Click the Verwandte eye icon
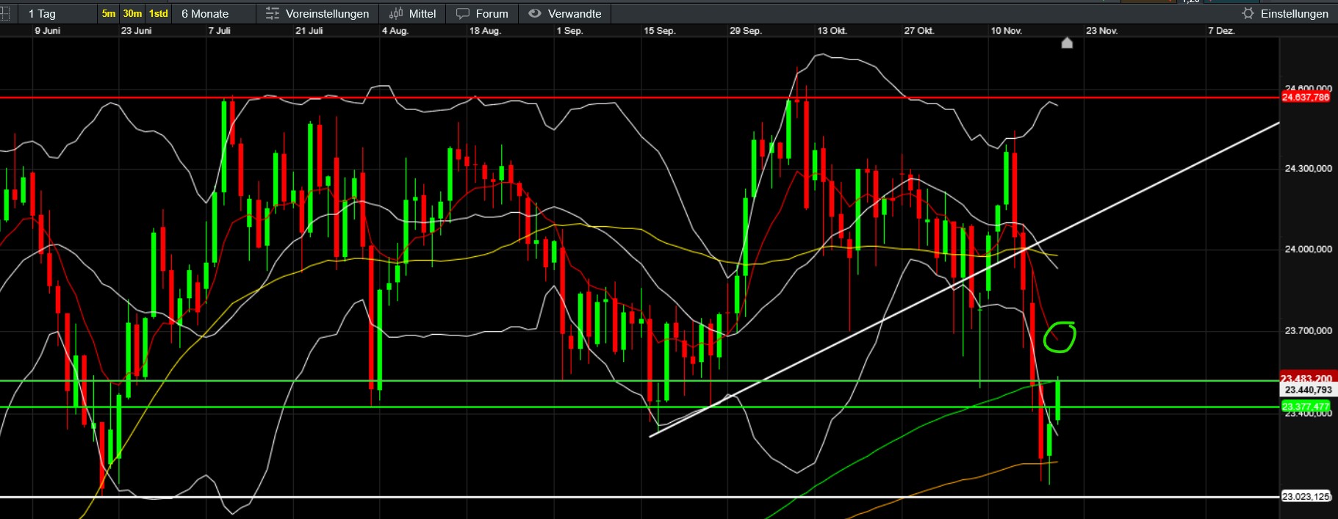 tap(535, 13)
